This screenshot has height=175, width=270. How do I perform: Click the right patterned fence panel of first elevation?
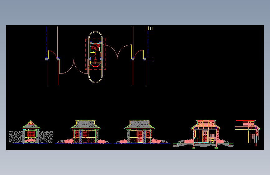tap(46, 137)
